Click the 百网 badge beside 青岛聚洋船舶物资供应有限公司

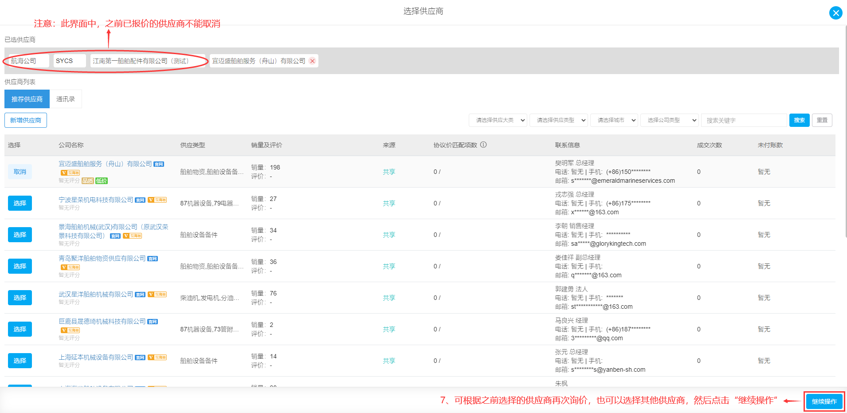153,259
